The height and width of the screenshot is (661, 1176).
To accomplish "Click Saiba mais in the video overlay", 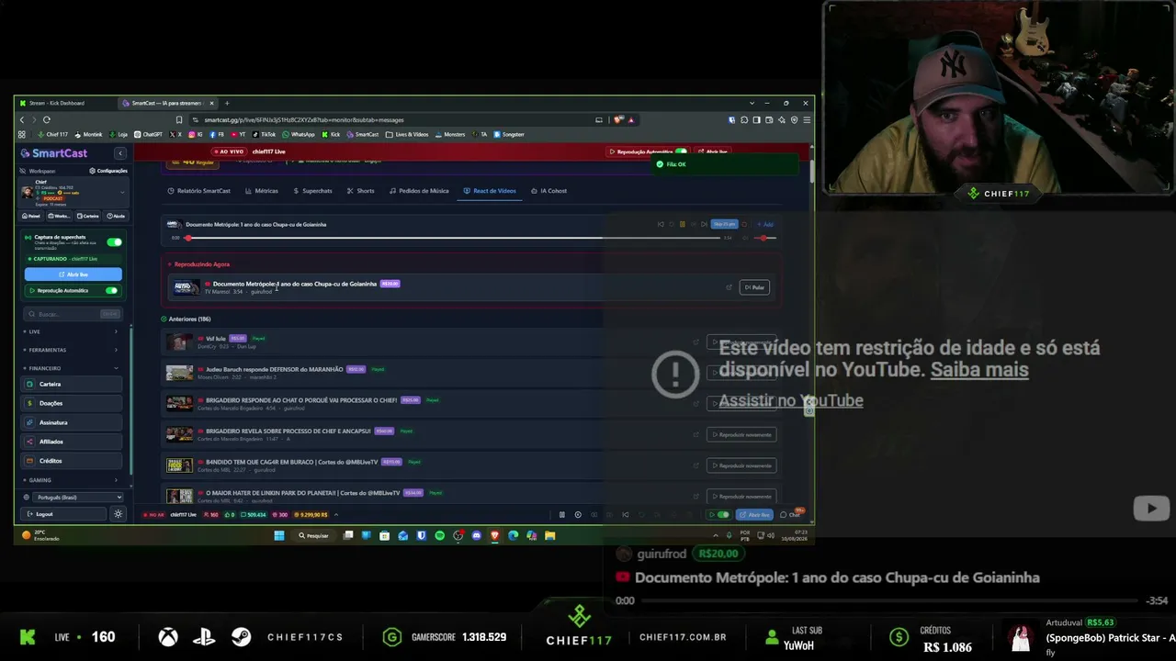I will tap(979, 370).
